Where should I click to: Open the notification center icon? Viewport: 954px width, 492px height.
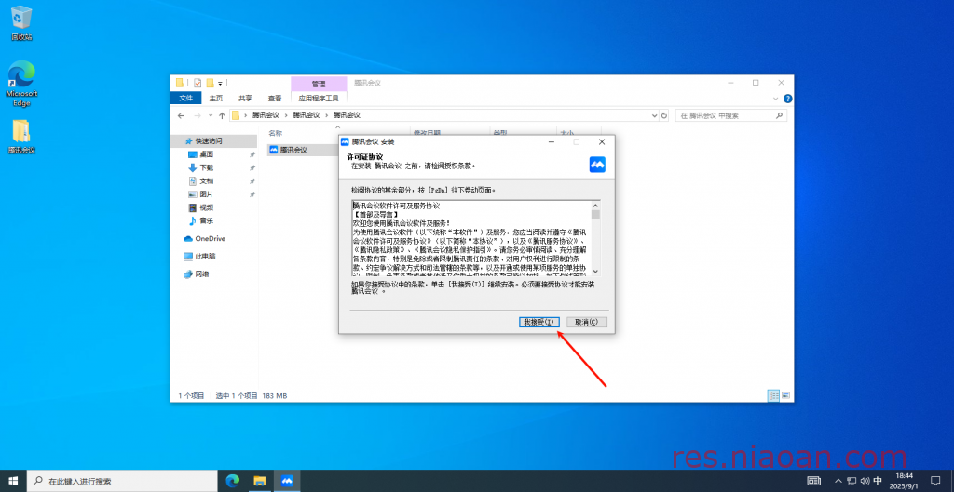click(935, 481)
